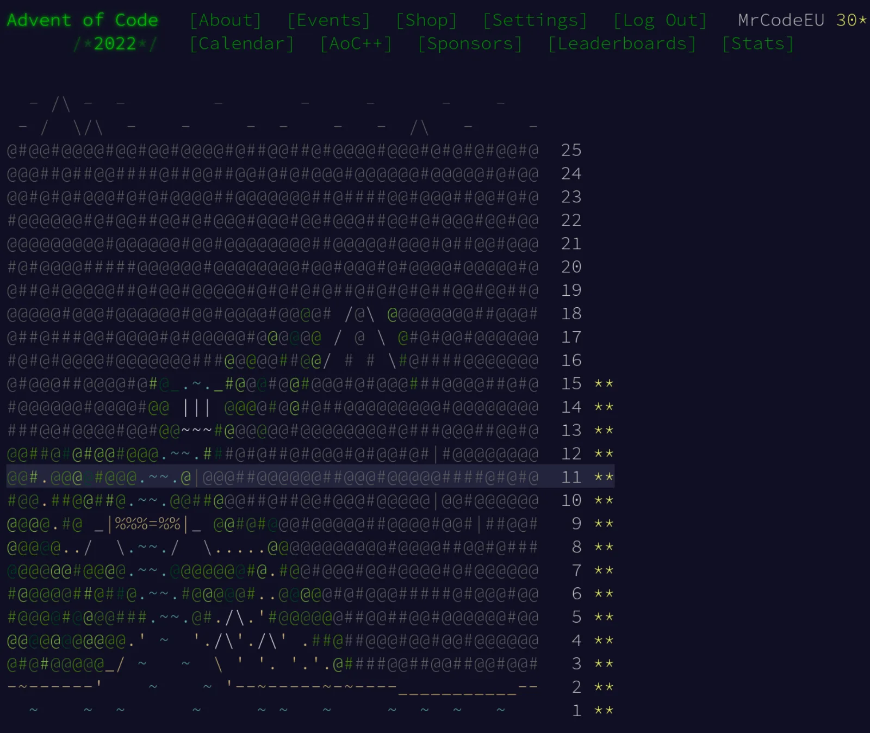
Task: Click the gold stars beside day 15
Action: [604, 384]
